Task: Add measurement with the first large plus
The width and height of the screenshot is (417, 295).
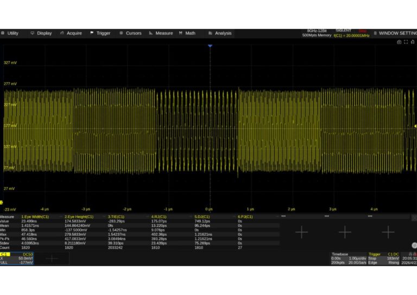Action: pyautogui.click(x=301, y=232)
